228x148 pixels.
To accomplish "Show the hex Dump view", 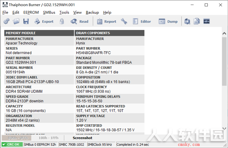I will pos(168,22).
